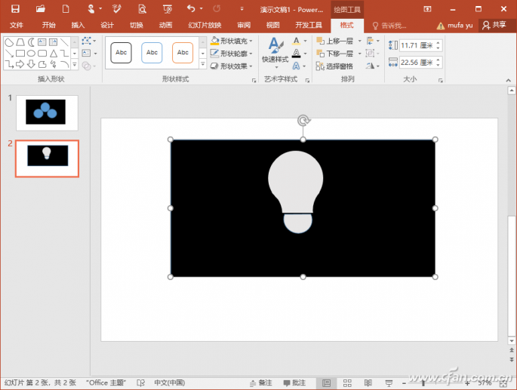Select the arrow line shape
Image resolution: width=517 pixels, height=390 pixels.
pyautogui.click(x=9, y=54)
